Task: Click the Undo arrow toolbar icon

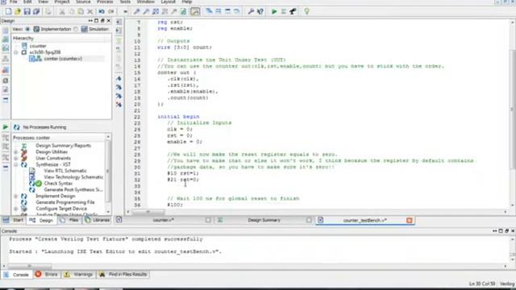Action: [102, 11]
